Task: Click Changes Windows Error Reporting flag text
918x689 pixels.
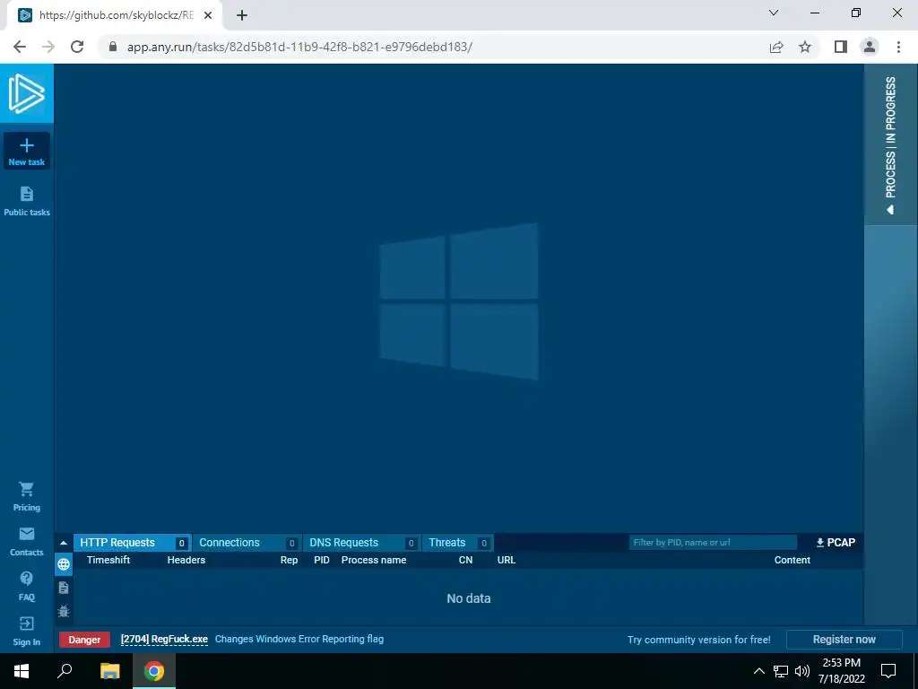Action: tap(299, 639)
